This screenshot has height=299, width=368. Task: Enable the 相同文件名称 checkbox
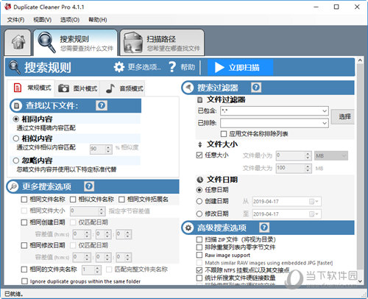(x=24, y=200)
